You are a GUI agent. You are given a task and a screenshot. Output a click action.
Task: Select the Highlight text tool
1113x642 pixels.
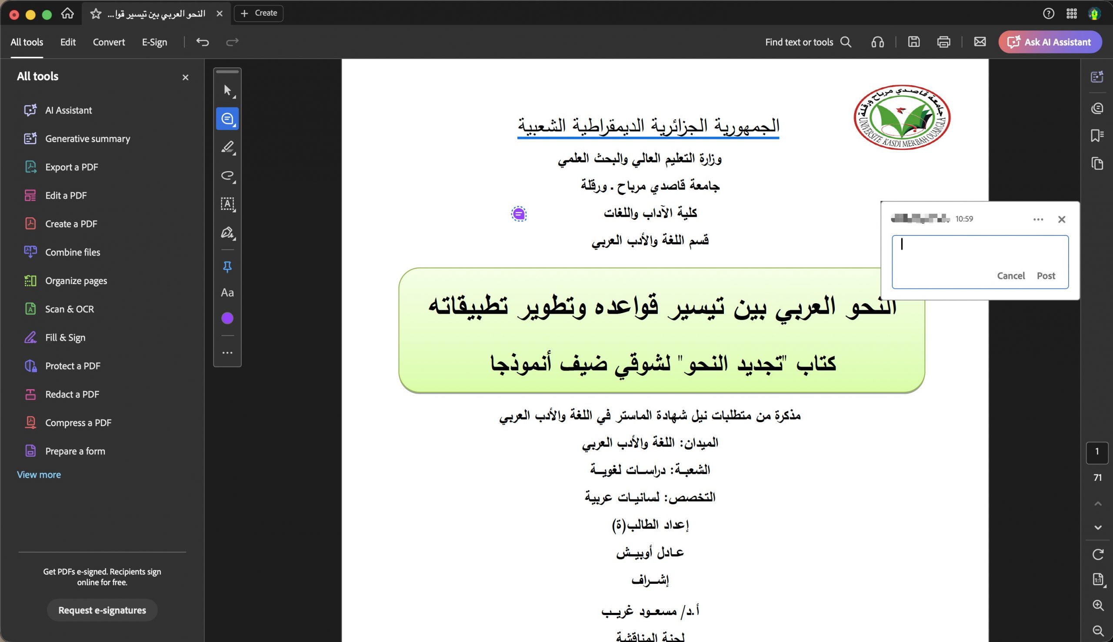point(227,147)
